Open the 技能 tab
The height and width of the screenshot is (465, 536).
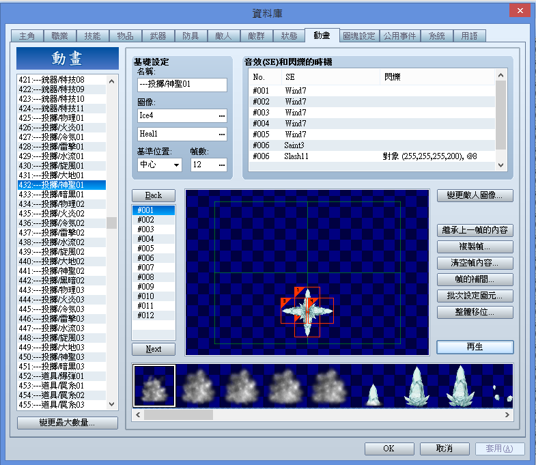pos(92,36)
